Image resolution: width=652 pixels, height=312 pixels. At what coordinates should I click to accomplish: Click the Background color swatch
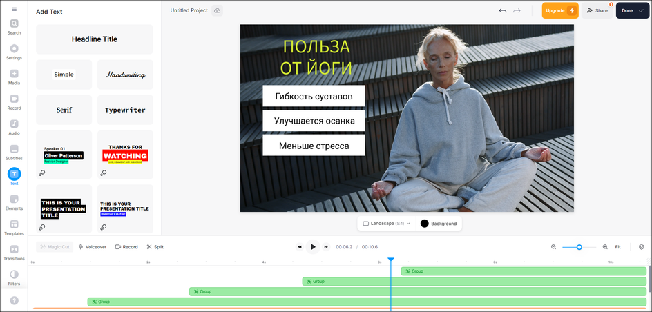[x=425, y=224]
